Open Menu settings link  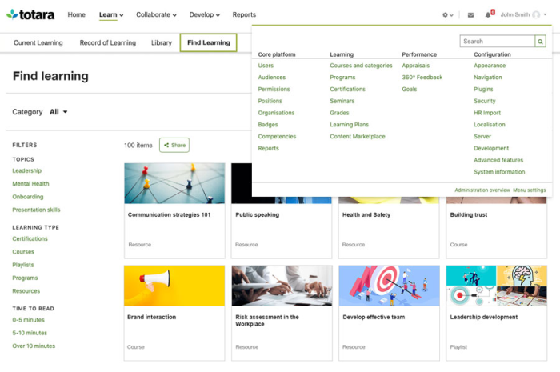[530, 190]
